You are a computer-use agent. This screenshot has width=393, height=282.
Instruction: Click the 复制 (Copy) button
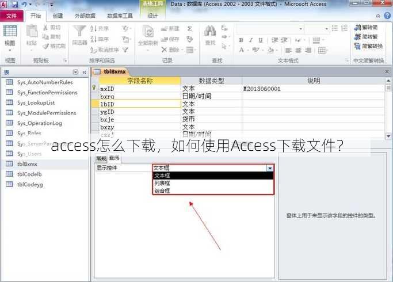52,37
